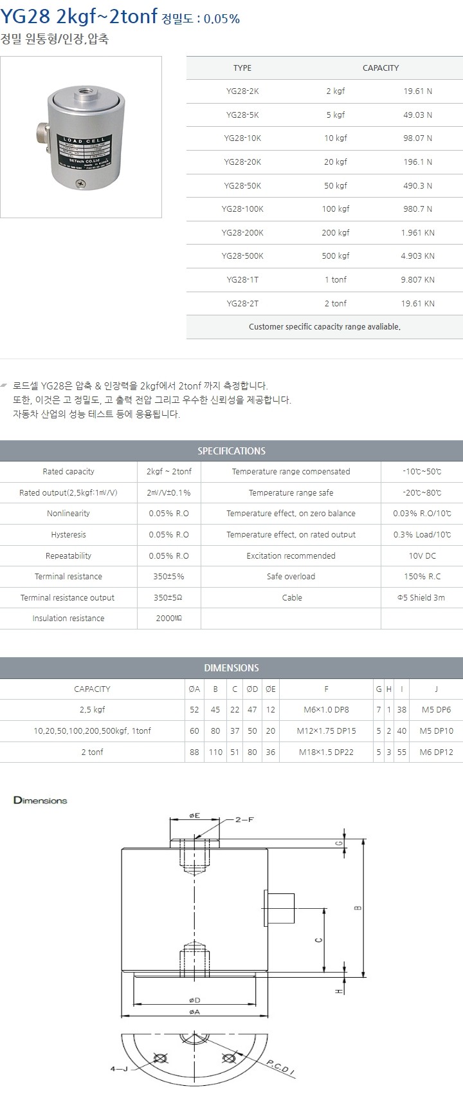This screenshot has height=1100, width=463.
Task: Click the 2-F label in drawing
Action: point(244,819)
